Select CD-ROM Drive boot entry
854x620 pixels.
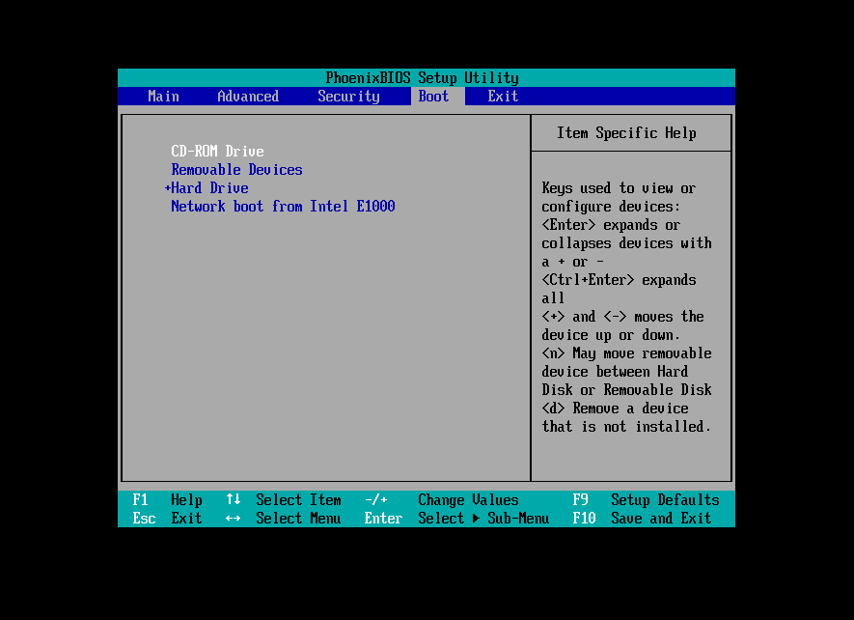click(217, 151)
